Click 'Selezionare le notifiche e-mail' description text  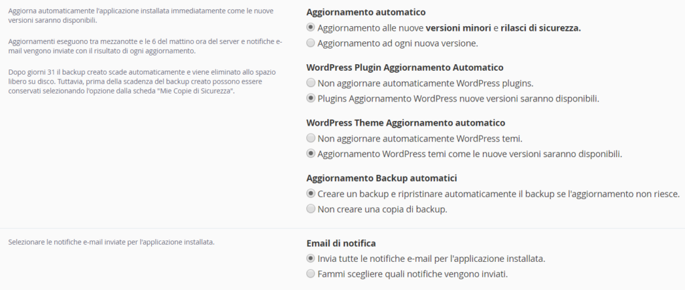(111, 242)
